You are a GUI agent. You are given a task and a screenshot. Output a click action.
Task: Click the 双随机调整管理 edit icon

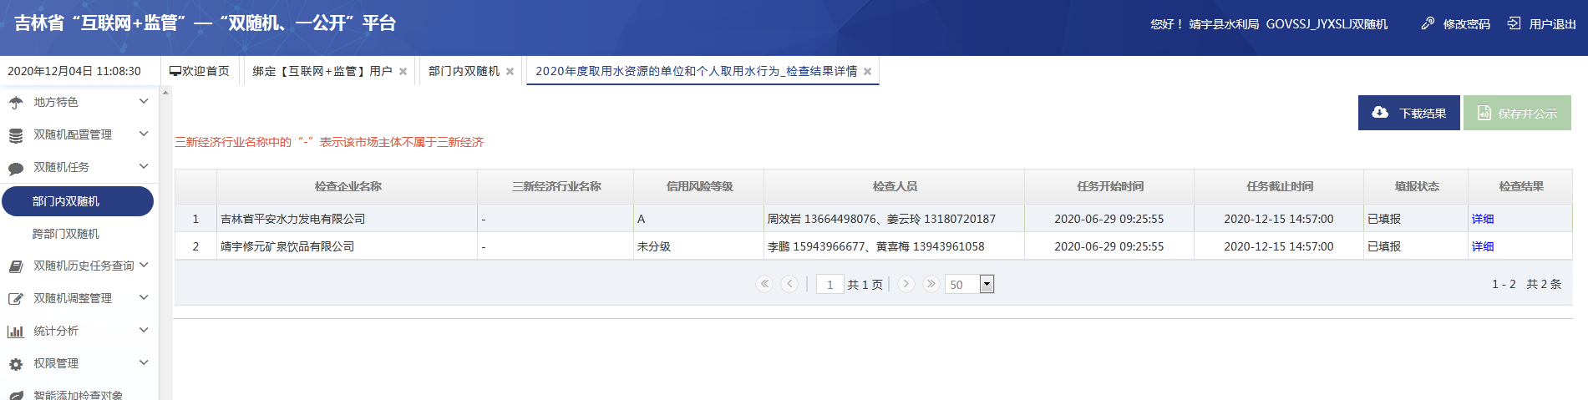click(16, 299)
